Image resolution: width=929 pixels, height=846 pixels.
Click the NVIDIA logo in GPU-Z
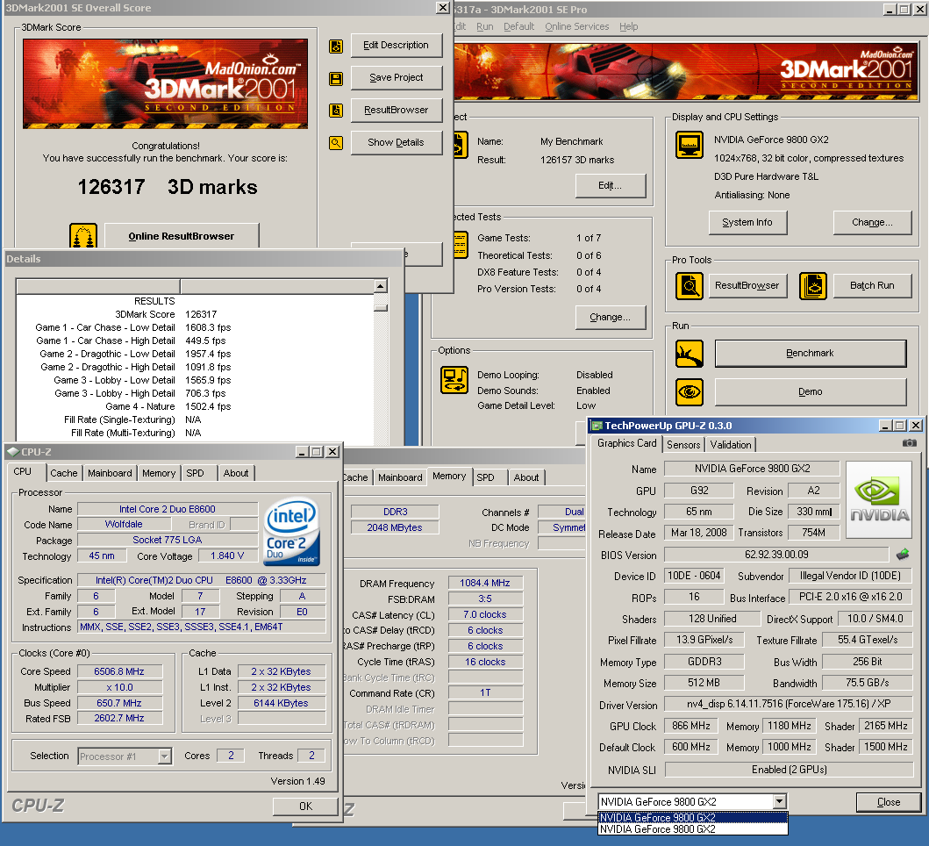(879, 499)
